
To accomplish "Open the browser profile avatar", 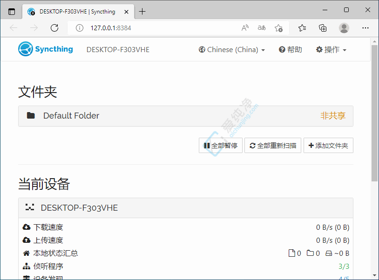I will click(344, 28).
